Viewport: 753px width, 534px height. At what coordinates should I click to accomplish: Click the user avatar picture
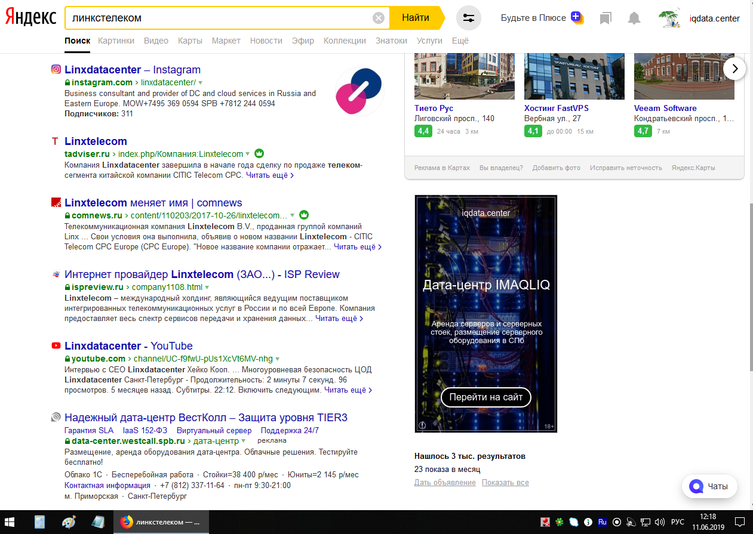[670, 18]
